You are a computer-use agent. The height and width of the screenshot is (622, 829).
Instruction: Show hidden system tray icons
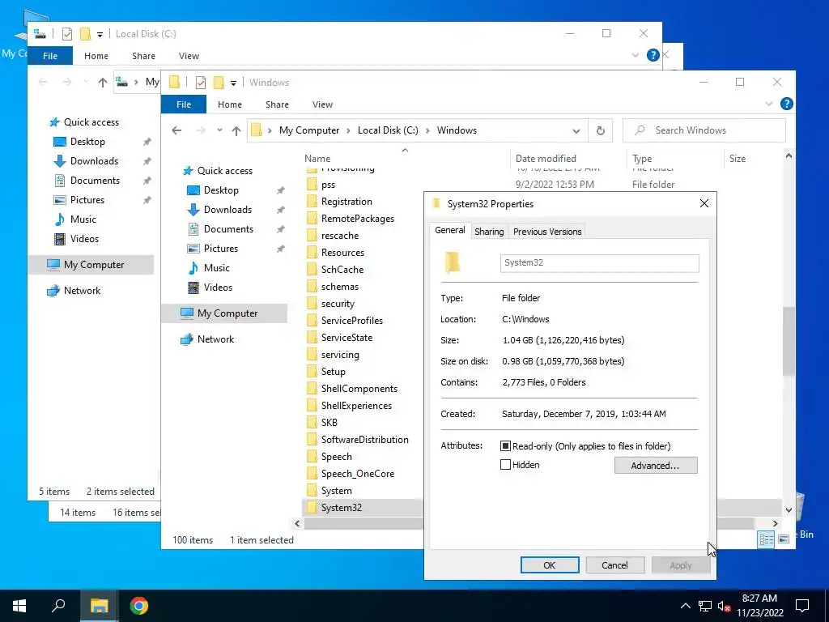685,606
